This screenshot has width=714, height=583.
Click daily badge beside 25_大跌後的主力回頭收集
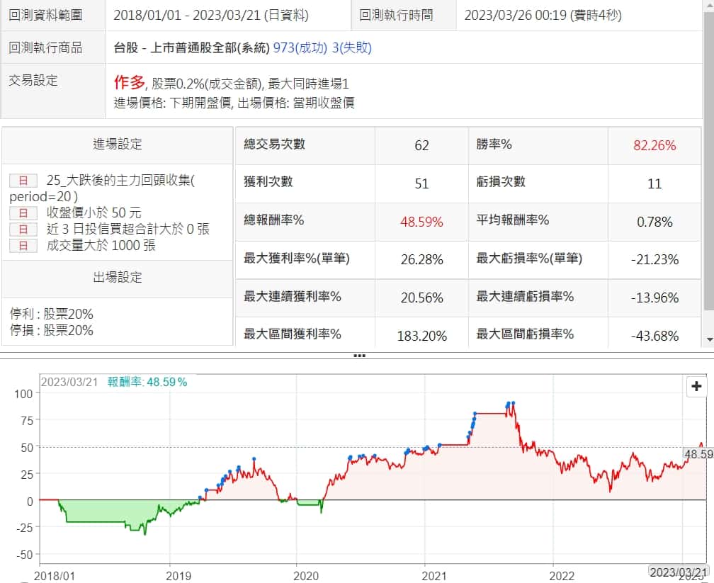(23, 181)
